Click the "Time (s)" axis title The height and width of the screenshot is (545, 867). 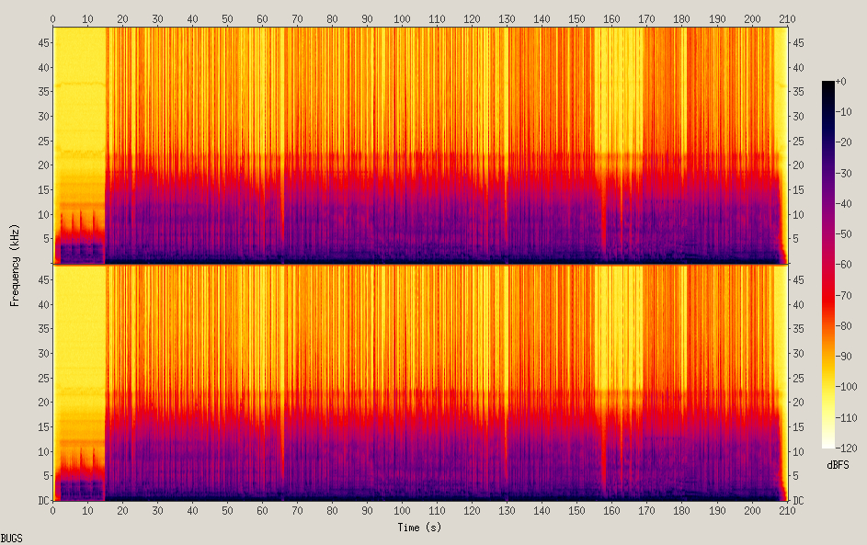419,528
